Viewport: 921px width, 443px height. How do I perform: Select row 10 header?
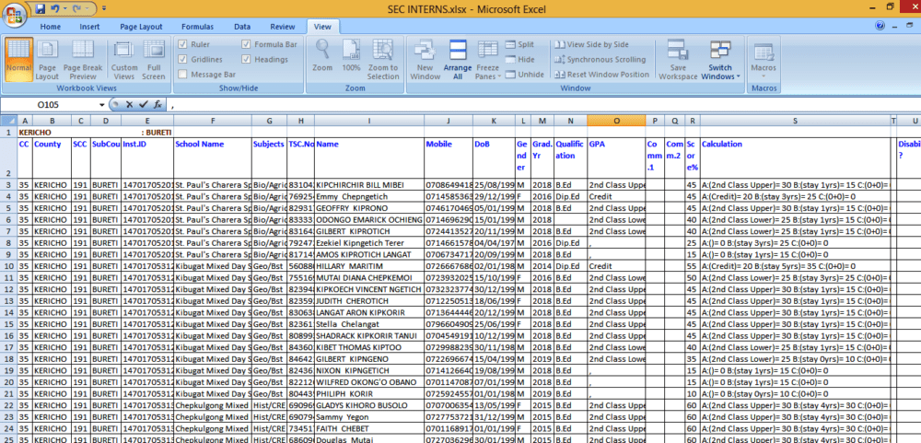[8, 267]
